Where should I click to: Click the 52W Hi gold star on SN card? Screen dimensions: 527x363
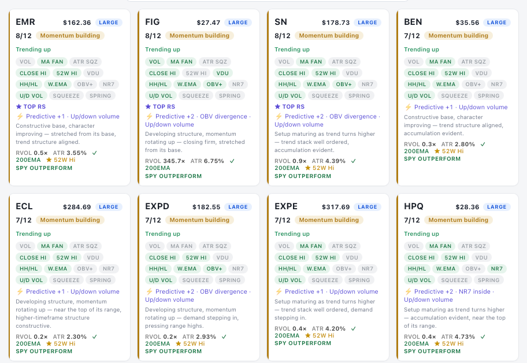click(x=307, y=168)
